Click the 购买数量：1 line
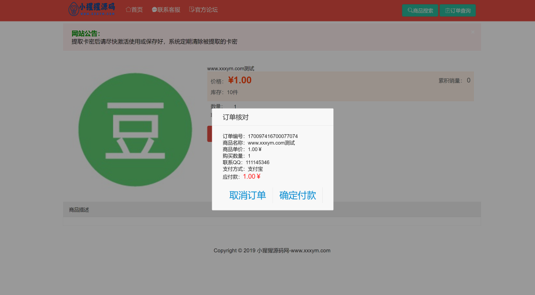This screenshot has width=535, height=295. click(237, 156)
